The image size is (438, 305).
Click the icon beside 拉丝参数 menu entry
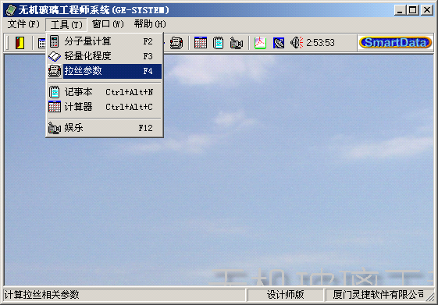55,71
